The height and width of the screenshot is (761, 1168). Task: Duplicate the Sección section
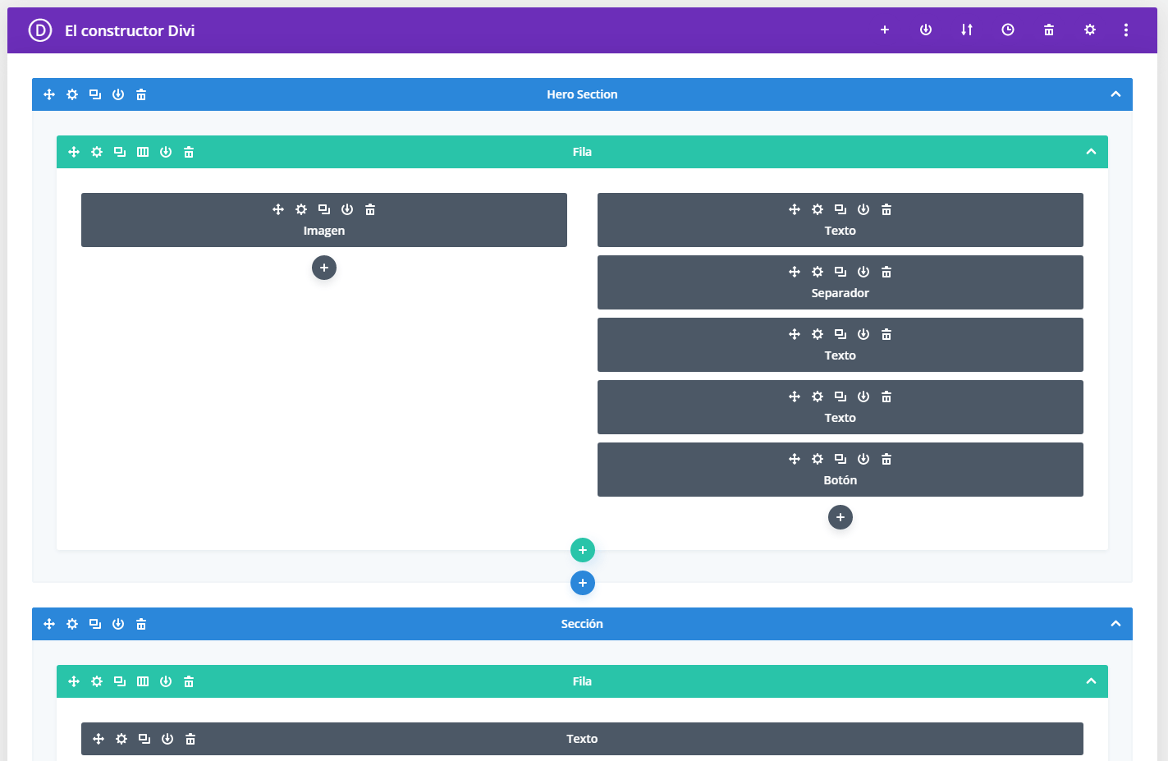[95, 624]
